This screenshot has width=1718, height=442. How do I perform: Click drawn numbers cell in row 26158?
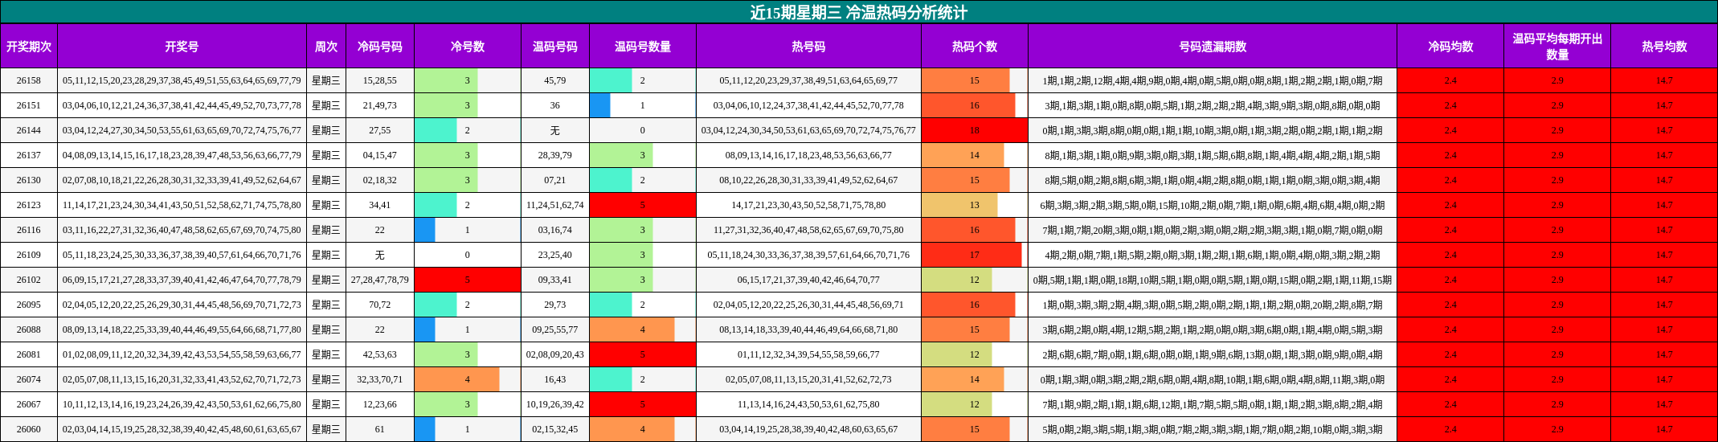pyautogui.click(x=182, y=80)
